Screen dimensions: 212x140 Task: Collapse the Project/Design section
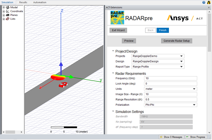click(113, 51)
